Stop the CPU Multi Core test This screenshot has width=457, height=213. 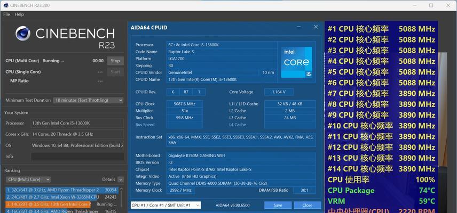click(115, 61)
